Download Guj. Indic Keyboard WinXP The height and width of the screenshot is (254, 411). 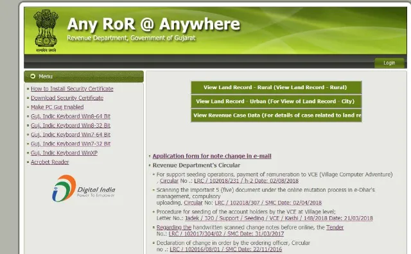click(x=64, y=153)
